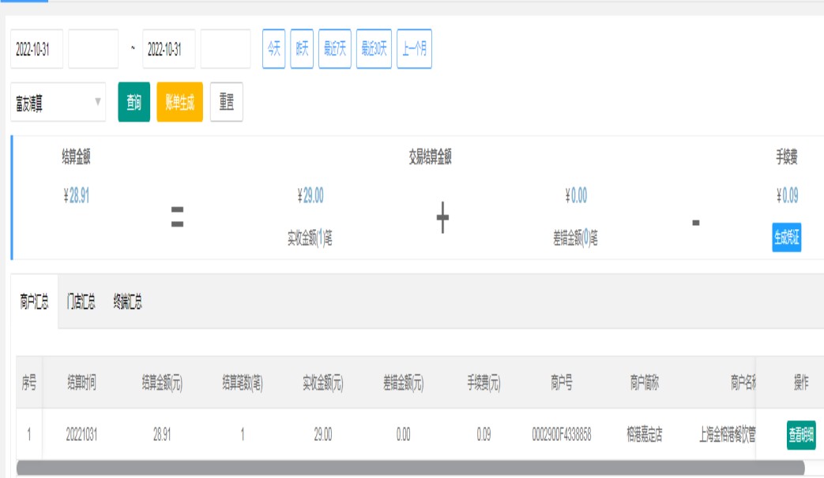Click the start date field 2022-10-31

pos(36,49)
